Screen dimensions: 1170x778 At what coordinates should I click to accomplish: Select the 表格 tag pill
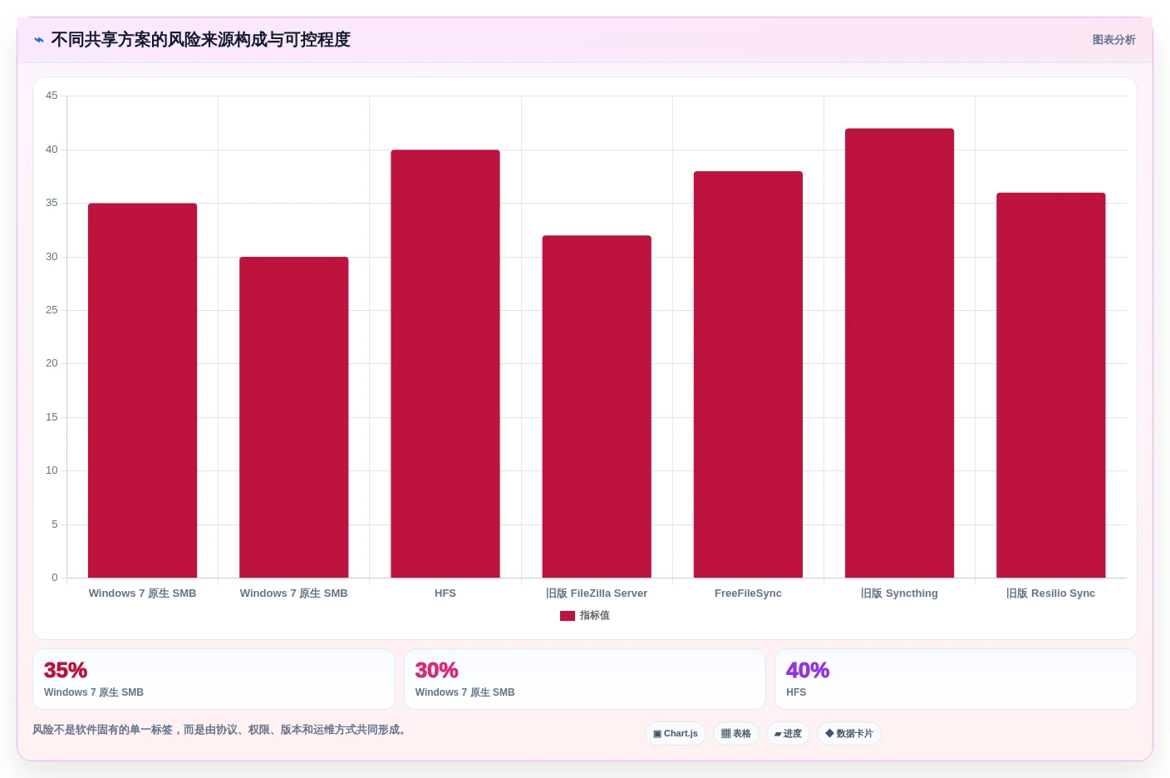click(x=736, y=734)
